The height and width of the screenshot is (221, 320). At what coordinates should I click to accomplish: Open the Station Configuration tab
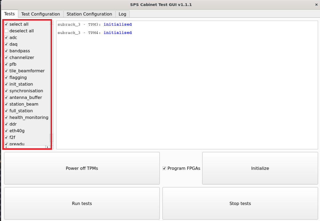pyautogui.click(x=89, y=14)
